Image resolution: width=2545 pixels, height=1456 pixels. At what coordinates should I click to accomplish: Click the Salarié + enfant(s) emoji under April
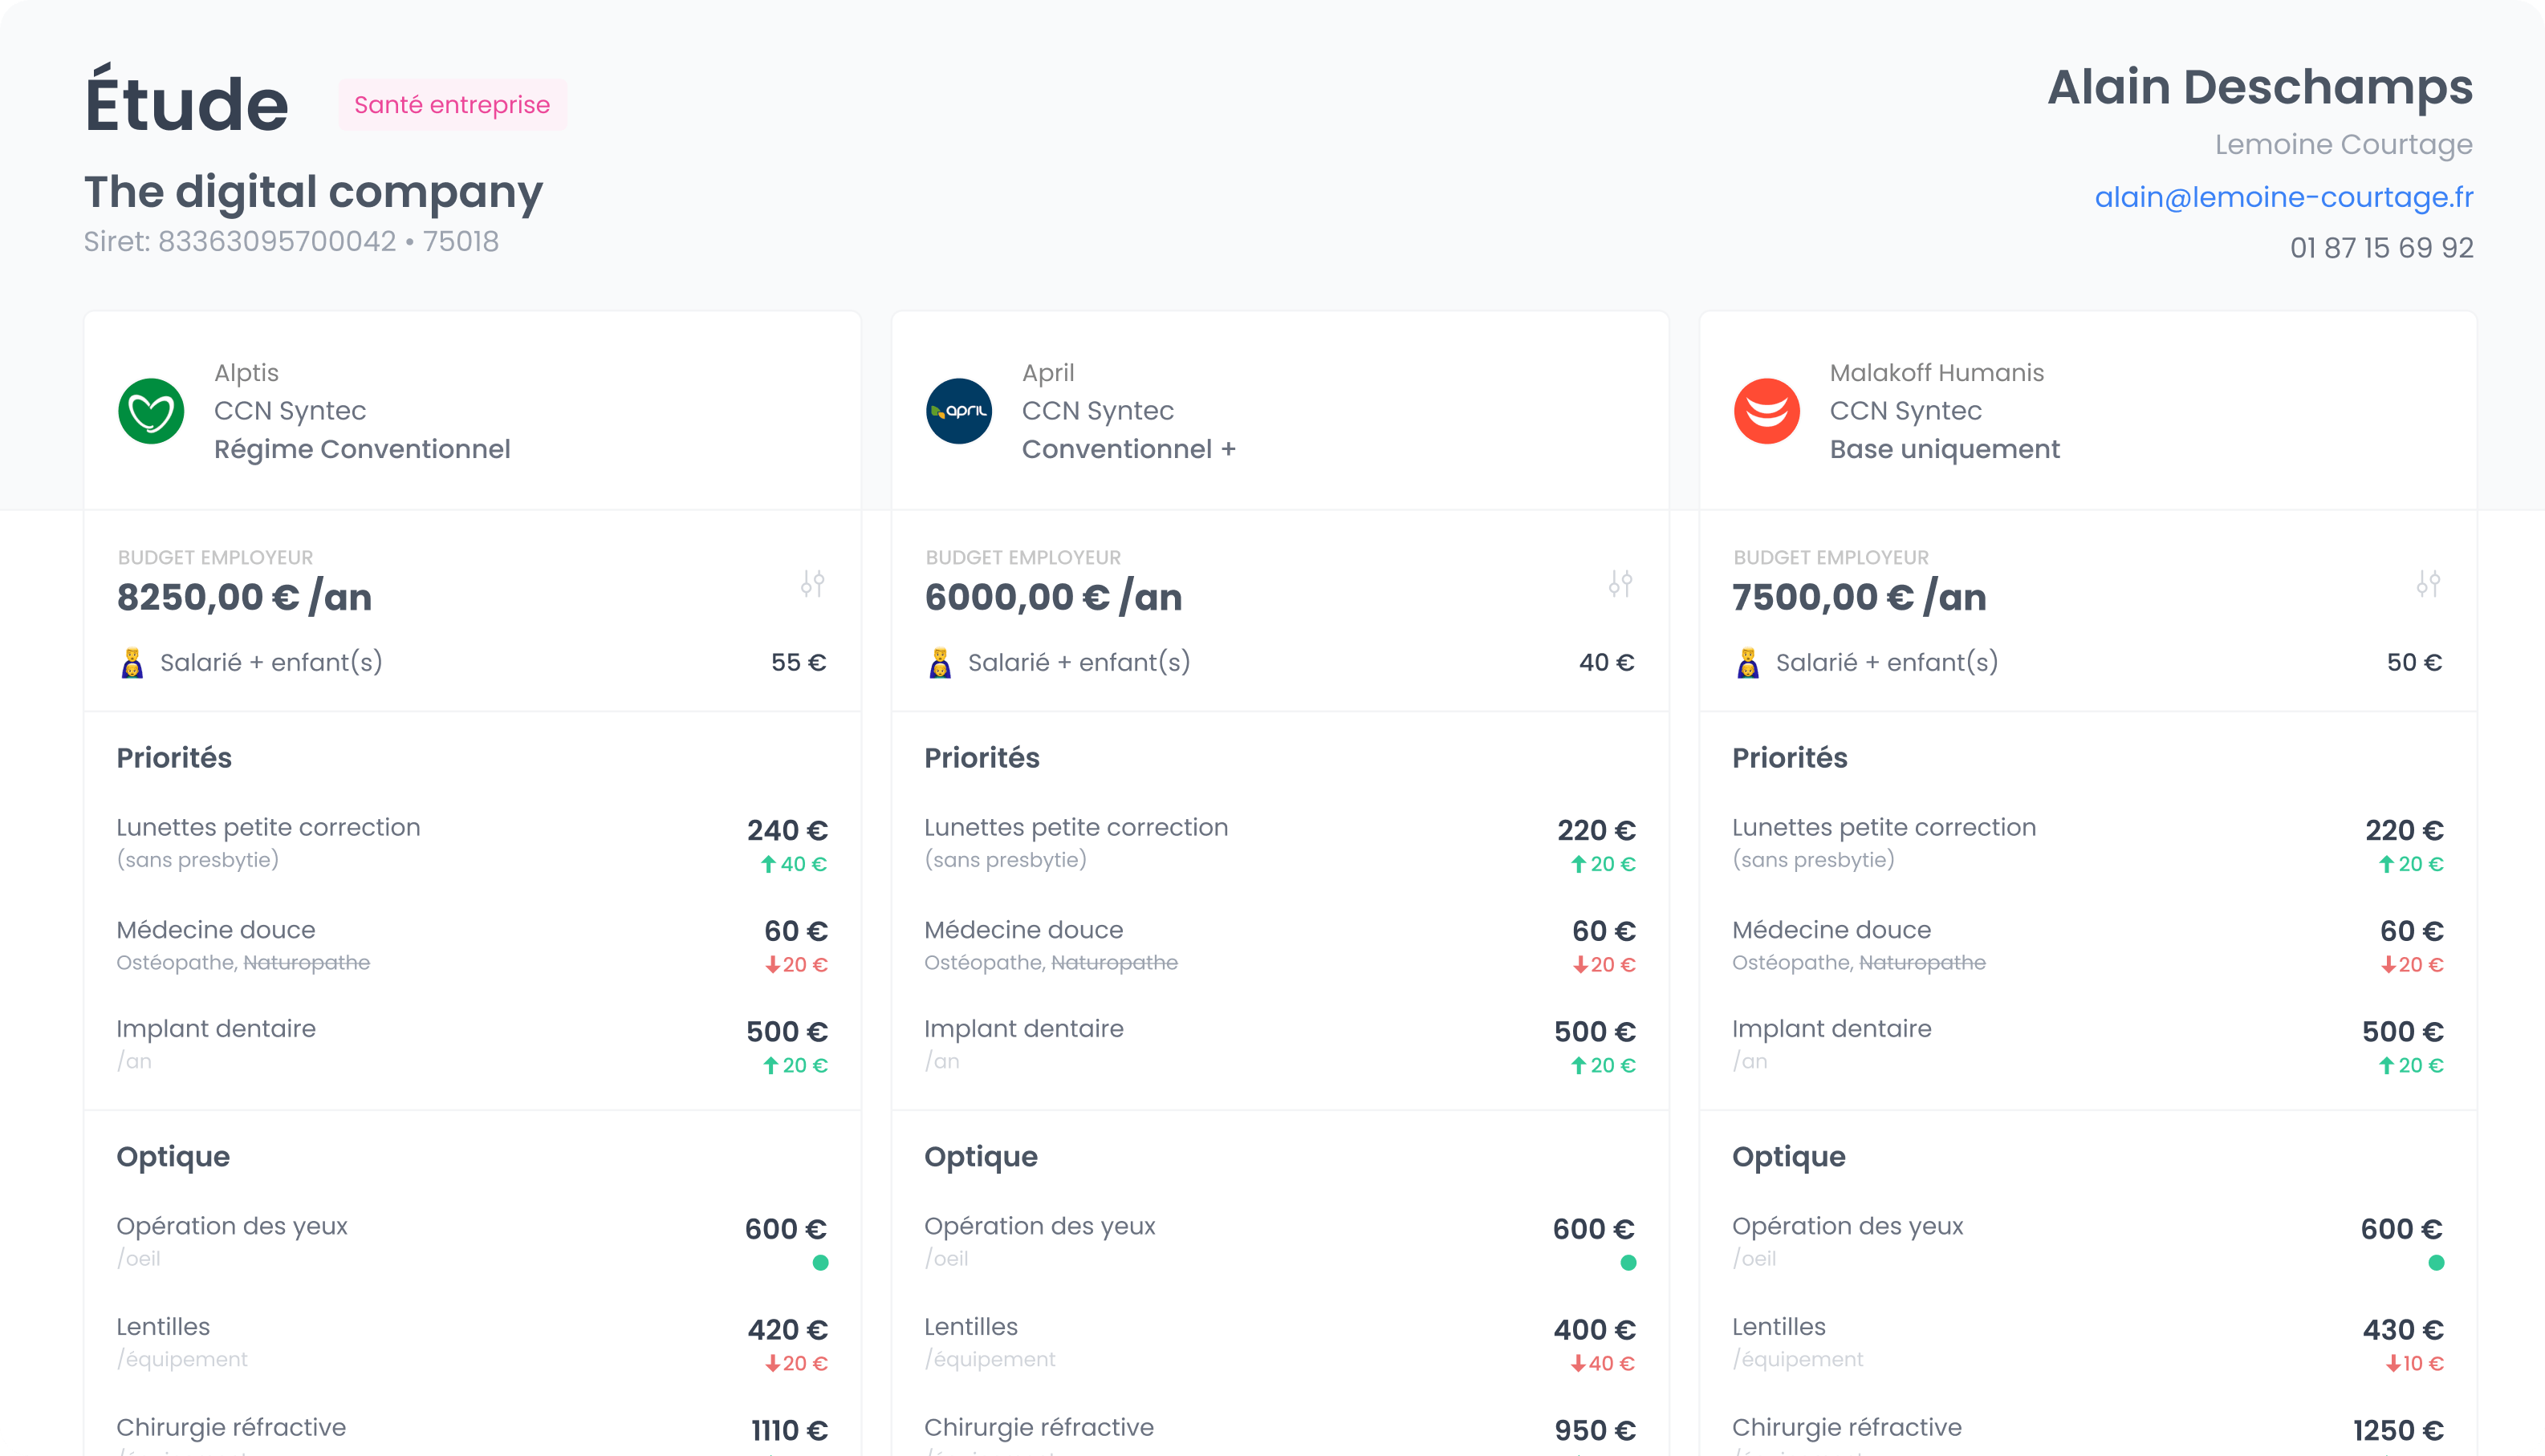(939, 663)
